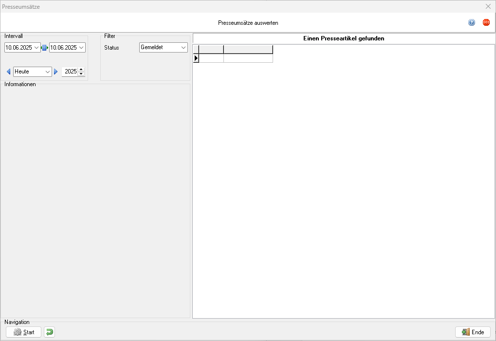This screenshot has width=496, height=341.
Task: Click the green return arrow icon
Action: (49, 332)
